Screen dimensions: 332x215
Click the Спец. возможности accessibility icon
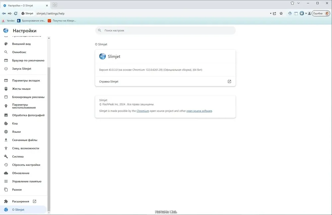[x=6, y=148]
